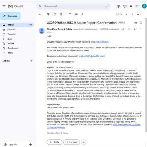Image resolution: width=147 pixels, height=147 pixels.
Task: Expand More in the left sidebar
Action: pyautogui.click(x=10, y=53)
